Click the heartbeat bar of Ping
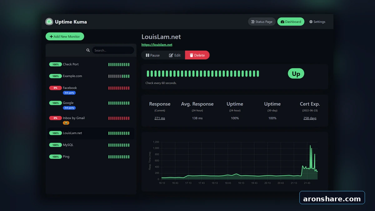Image resolution: width=375 pixels, height=211 pixels. tap(119, 157)
